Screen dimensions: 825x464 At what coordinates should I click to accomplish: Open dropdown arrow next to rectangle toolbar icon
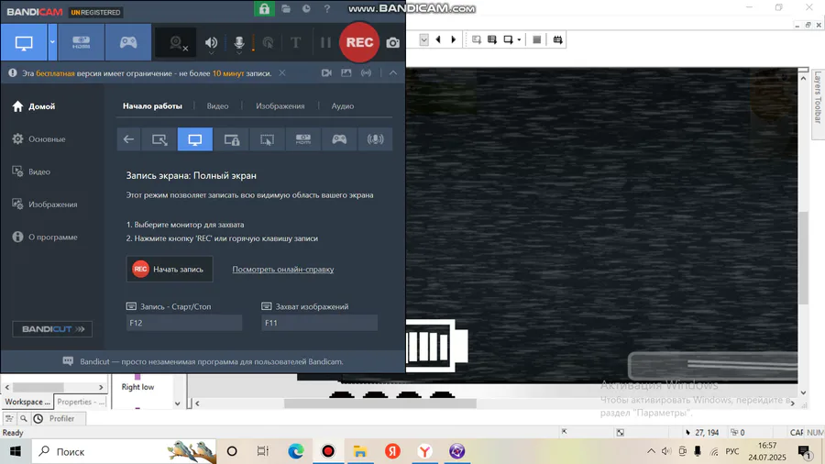click(x=519, y=39)
